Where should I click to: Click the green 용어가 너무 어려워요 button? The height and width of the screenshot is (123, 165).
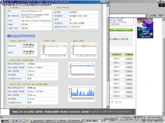pyautogui.click(x=121, y=30)
